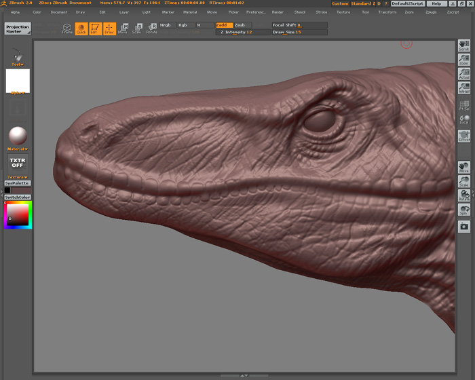The height and width of the screenshot is (380, 475).
Task: Open the Picker menu
Action: [x=233, y=12]
